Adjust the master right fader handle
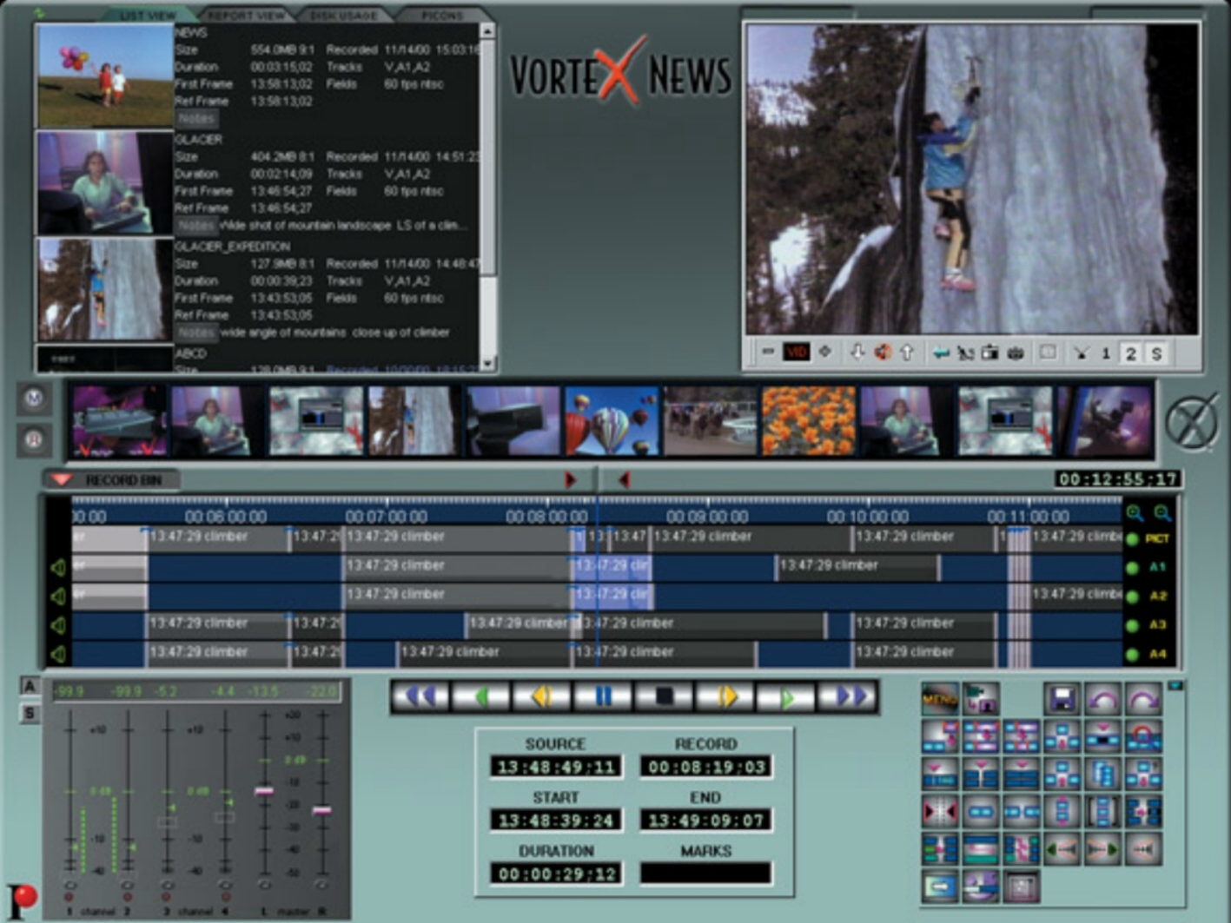This screenshot has height=923, width=1231. tap(321, 810)
